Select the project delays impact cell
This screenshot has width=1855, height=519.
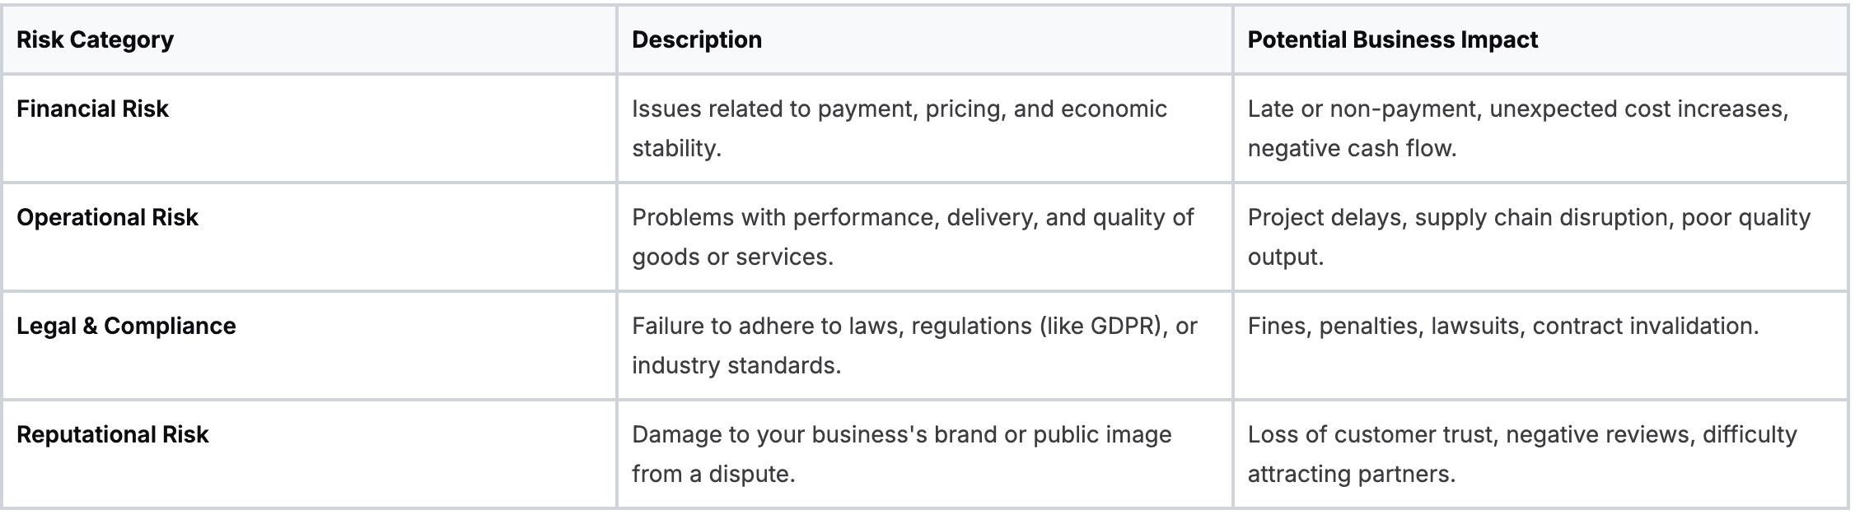click(x=1528, y=237)
